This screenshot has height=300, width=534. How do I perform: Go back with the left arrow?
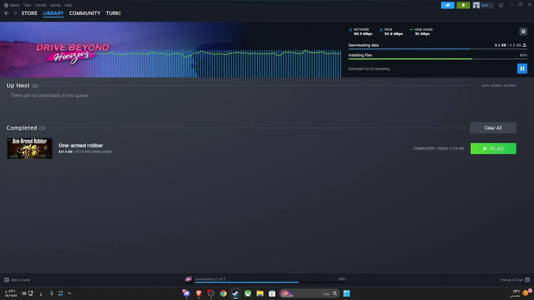pos(6,13)
